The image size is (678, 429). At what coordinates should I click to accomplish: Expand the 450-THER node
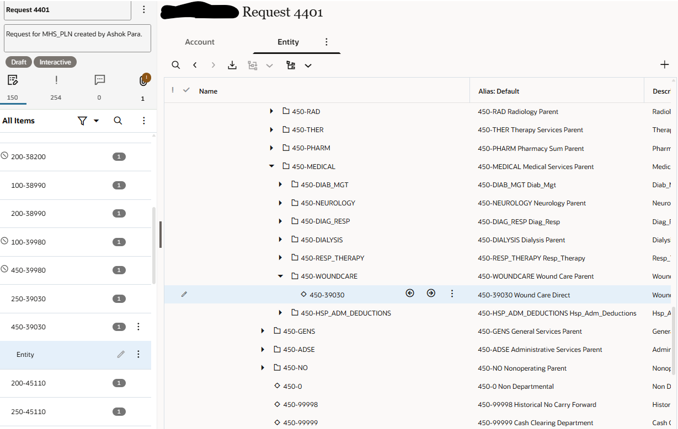271,129
